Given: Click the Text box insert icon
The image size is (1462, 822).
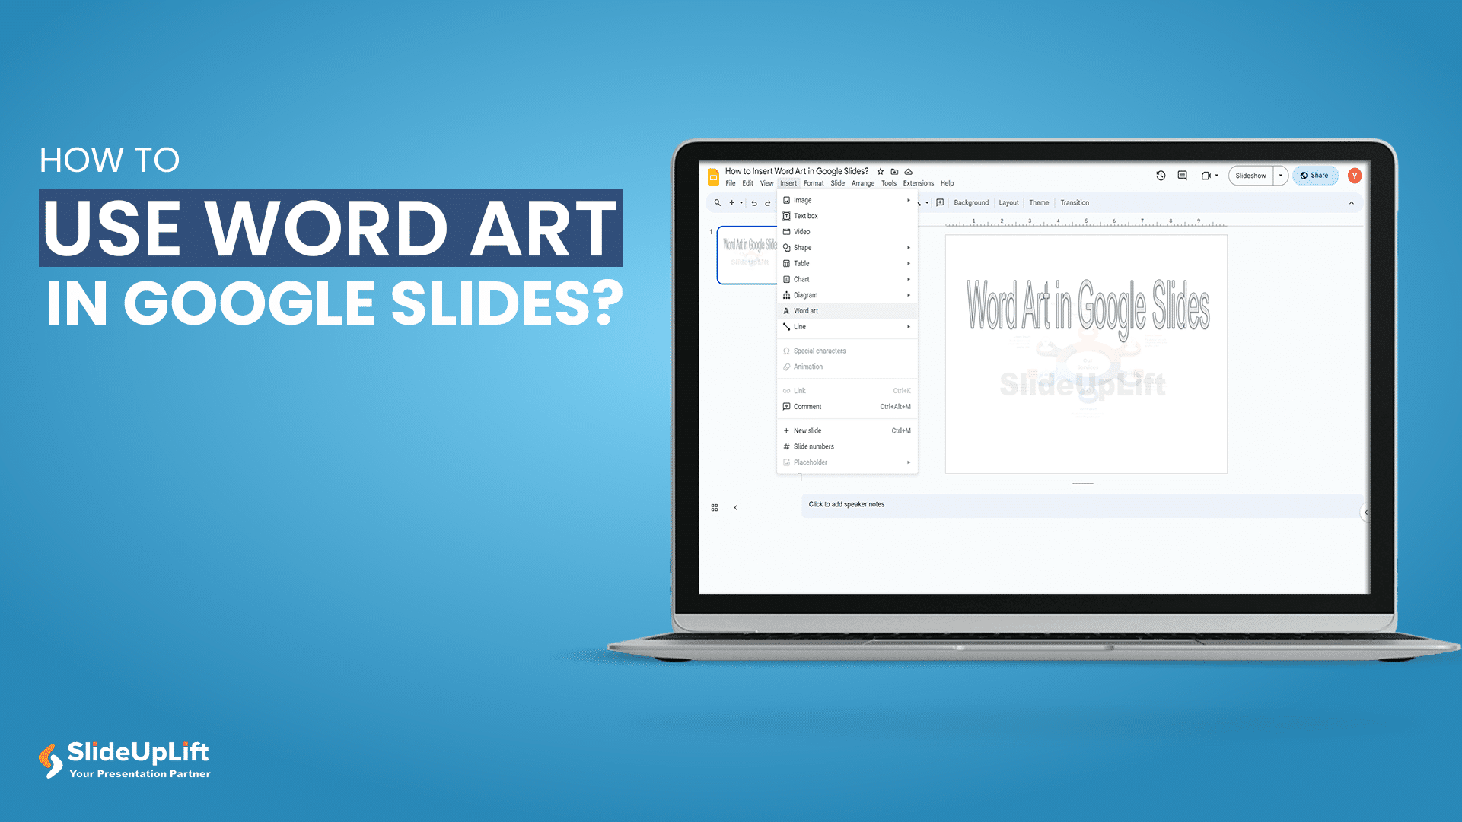Looking at the screenshot, I should pos(786,216).
